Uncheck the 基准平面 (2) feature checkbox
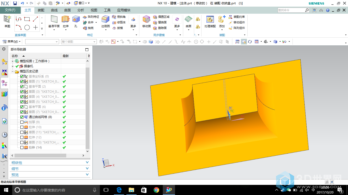 22,87
